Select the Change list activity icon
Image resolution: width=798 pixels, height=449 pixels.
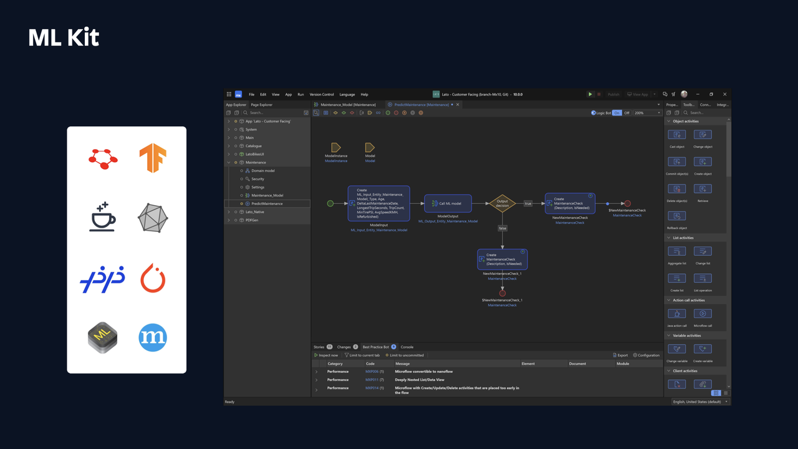point(703,251)
